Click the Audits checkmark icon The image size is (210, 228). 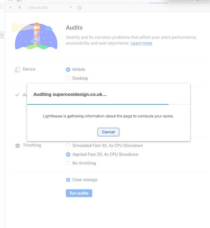tap(17, 95)
